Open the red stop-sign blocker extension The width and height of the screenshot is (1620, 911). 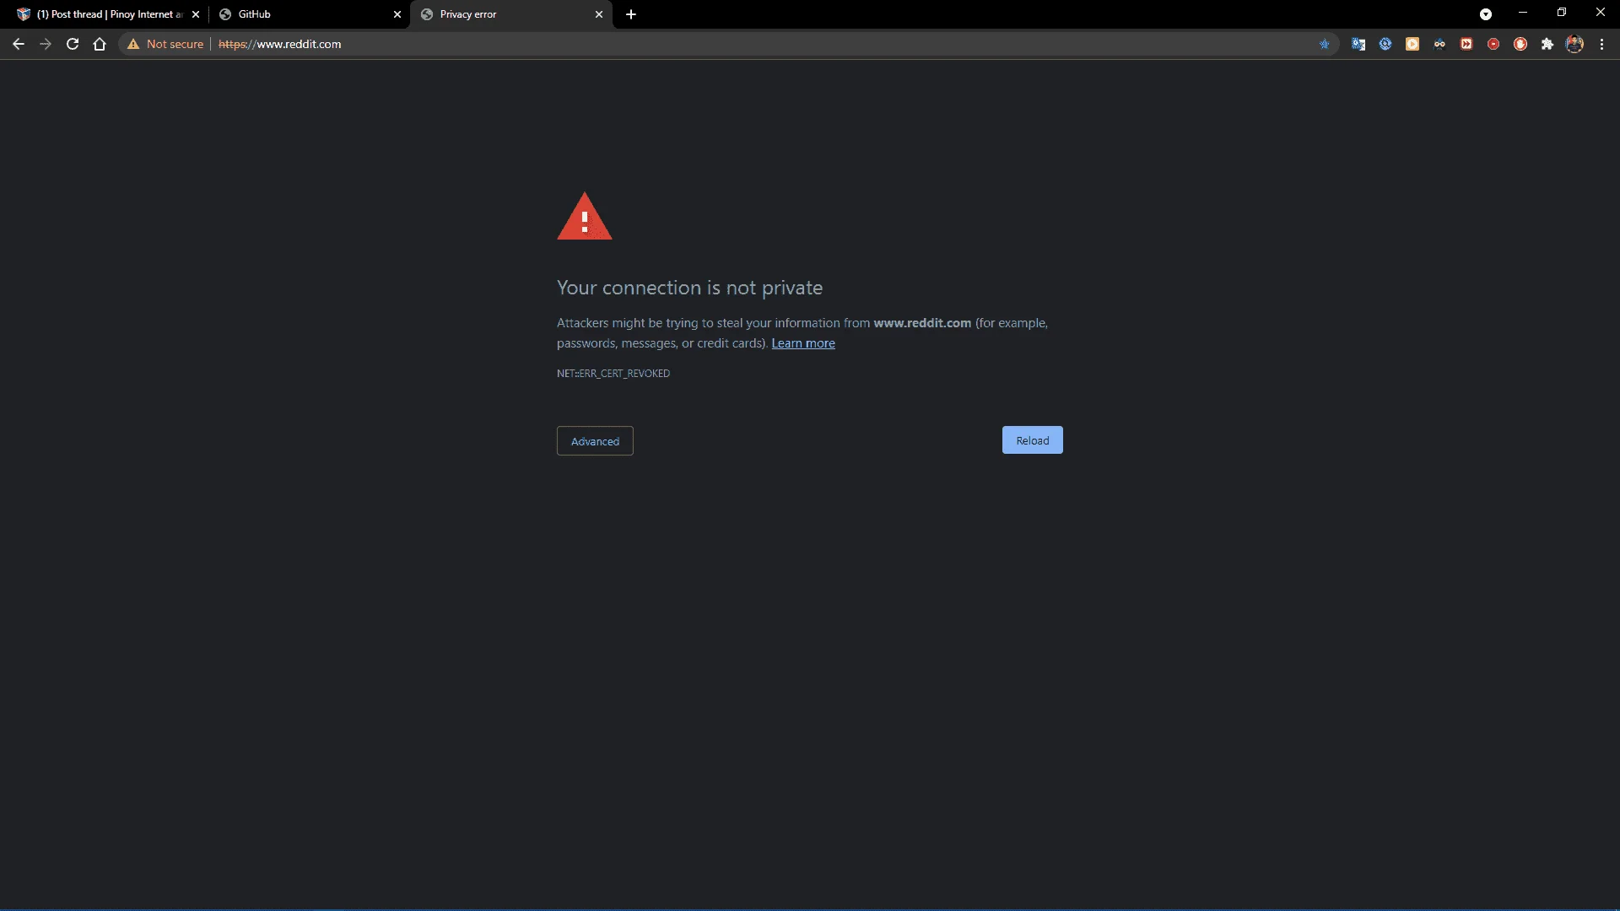click(x=1493, y=44)
